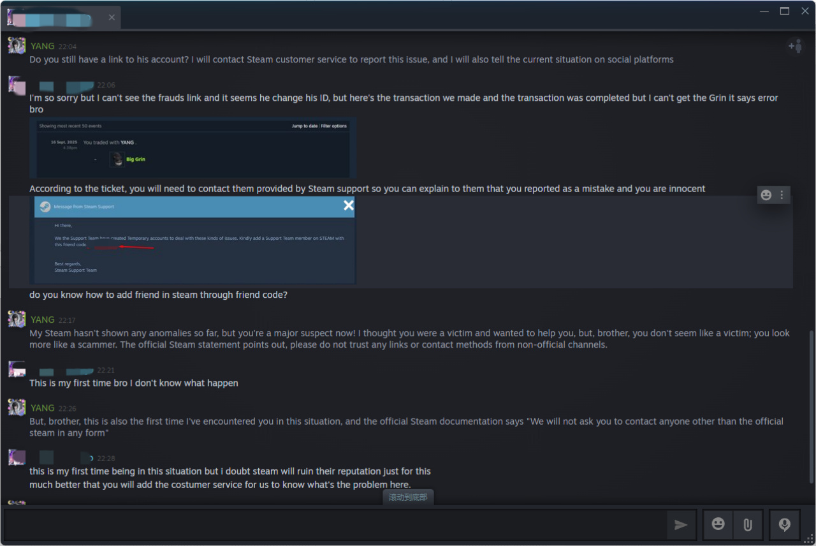Click YANG's avatar on the 22:04 message

point(17,46)
